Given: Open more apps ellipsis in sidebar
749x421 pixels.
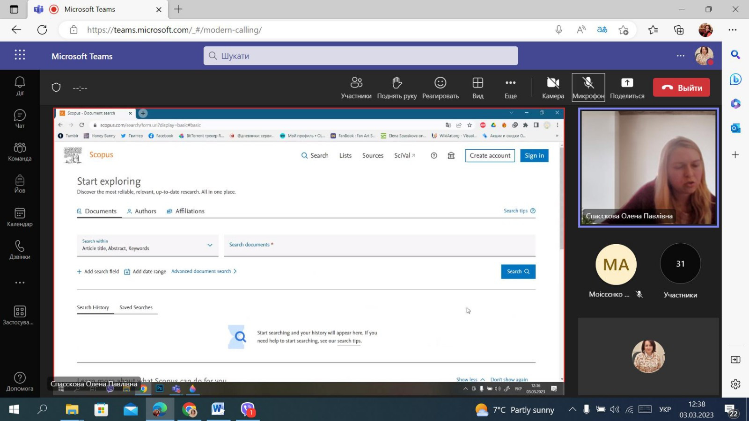Looking at the screenshot, I should (20, 283).
